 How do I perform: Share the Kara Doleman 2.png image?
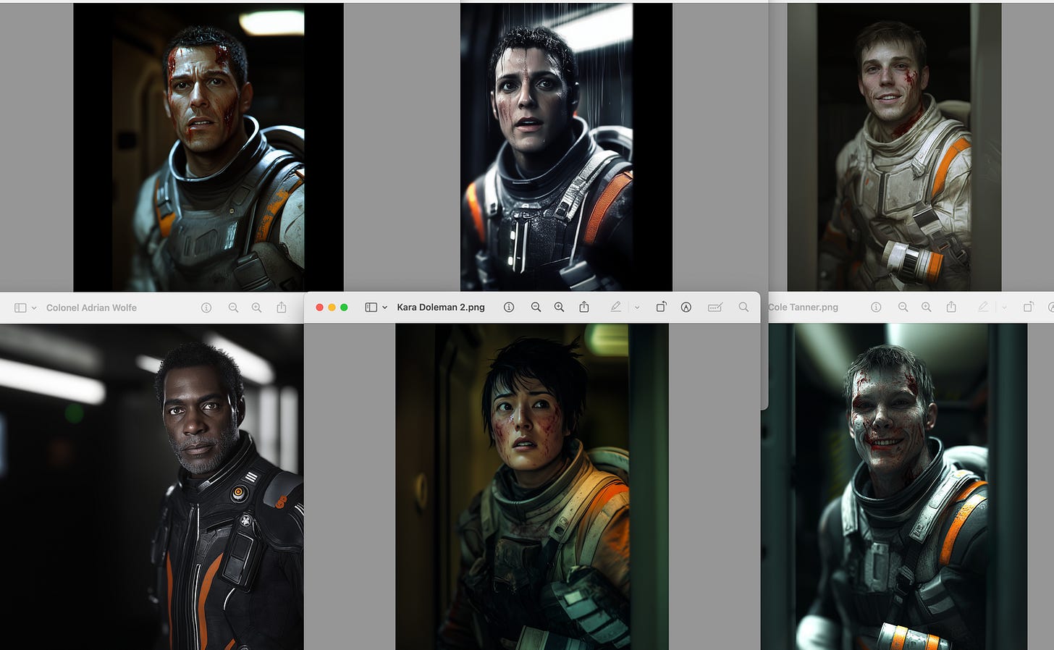[584, 308]
